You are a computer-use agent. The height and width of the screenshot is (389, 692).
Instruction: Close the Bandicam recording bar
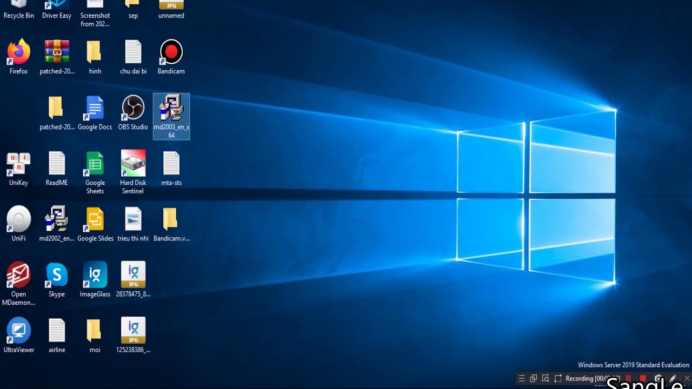pyautogui.click(x=687, y=379)
